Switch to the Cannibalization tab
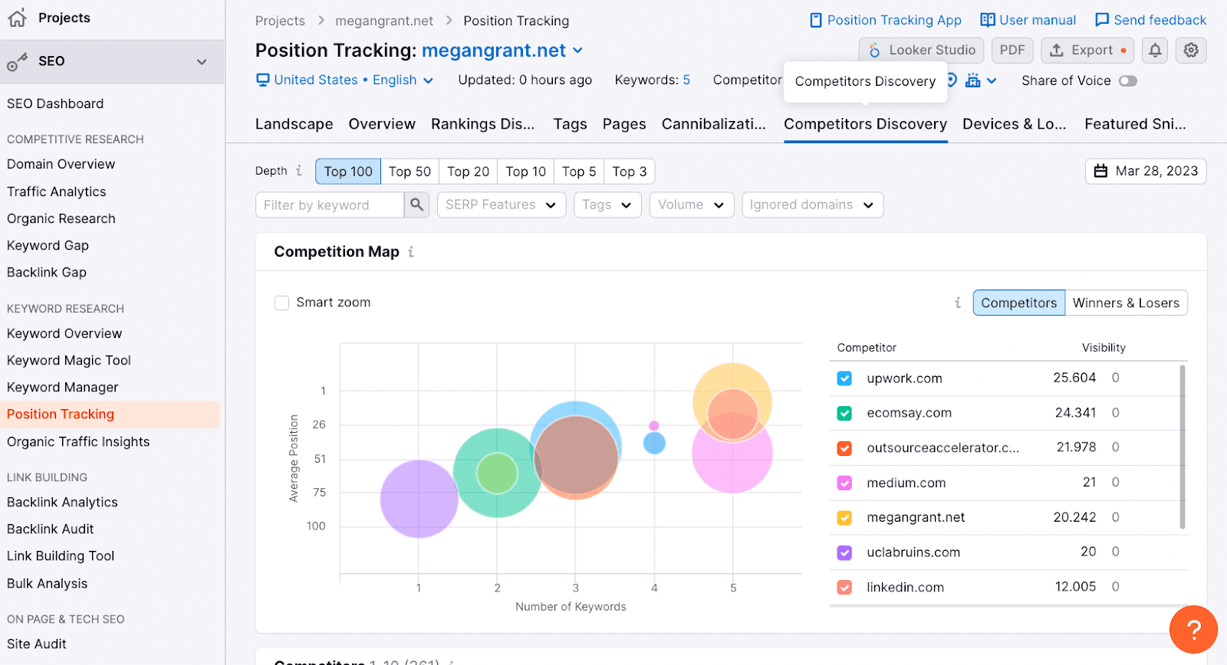 coord(714,124)
